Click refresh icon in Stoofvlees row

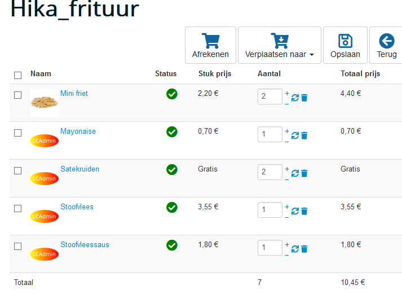(x=295, y=211)
